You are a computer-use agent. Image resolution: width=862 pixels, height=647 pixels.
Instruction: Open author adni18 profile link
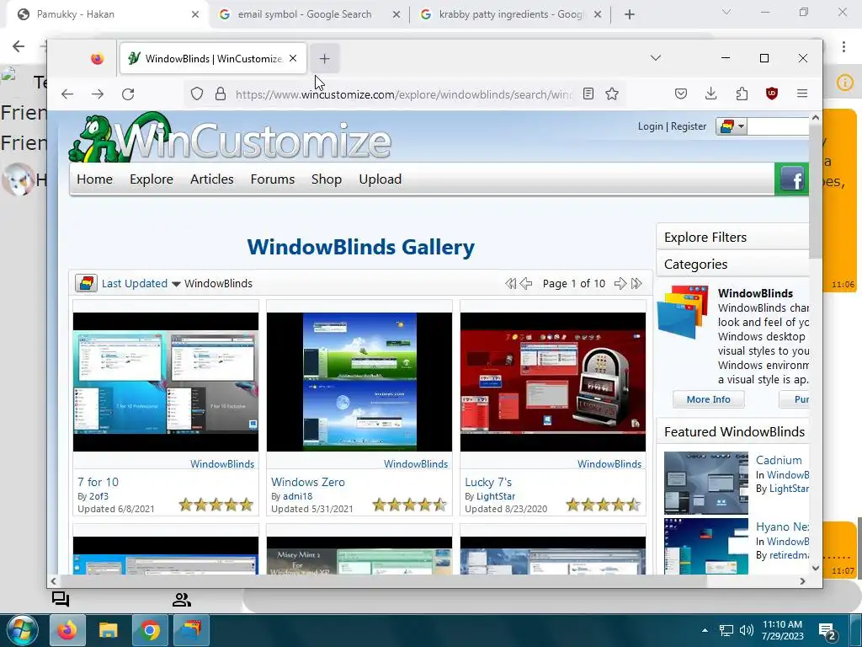297,496
